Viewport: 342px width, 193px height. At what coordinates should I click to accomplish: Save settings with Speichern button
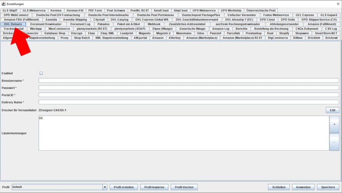[x=328, y=187]
